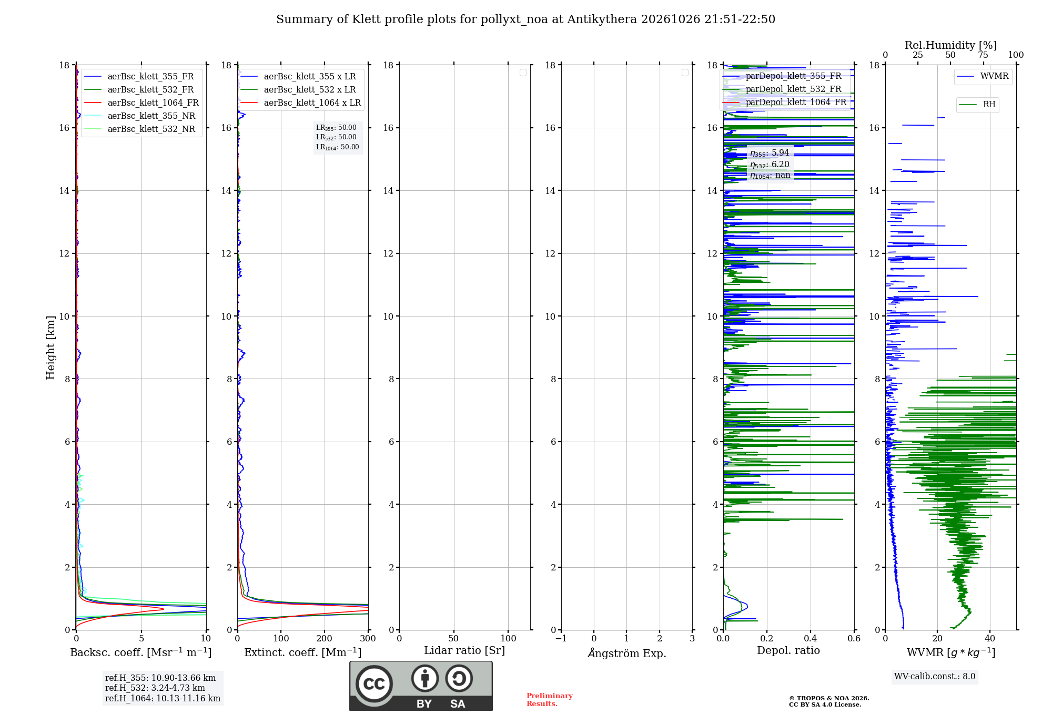Click the WVMR [g*kg⁻¹] axis label
This screenshot has height=715, width=1052.
[951, 652]
